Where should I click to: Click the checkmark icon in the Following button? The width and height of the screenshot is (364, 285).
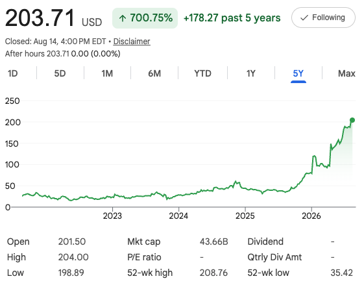click(304, 18)
